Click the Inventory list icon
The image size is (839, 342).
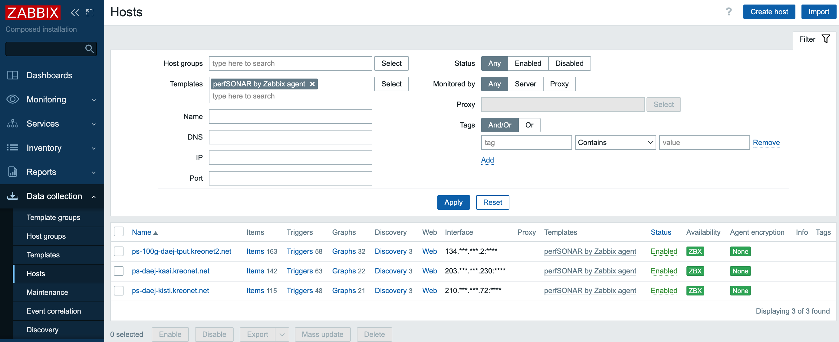pos(13,148)
